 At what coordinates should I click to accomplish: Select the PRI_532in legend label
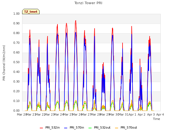coord(52,127)
